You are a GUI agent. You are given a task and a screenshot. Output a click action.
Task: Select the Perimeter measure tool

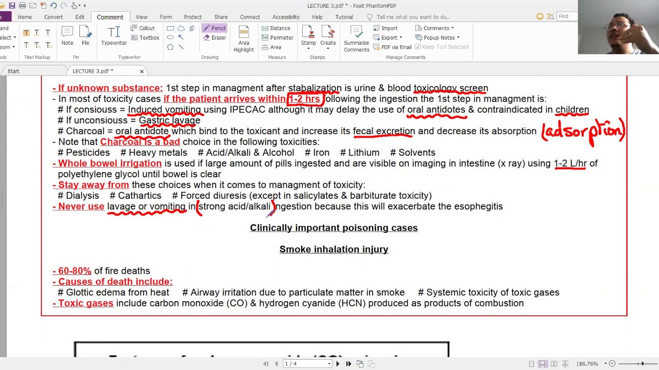click(x=277, y=38)
